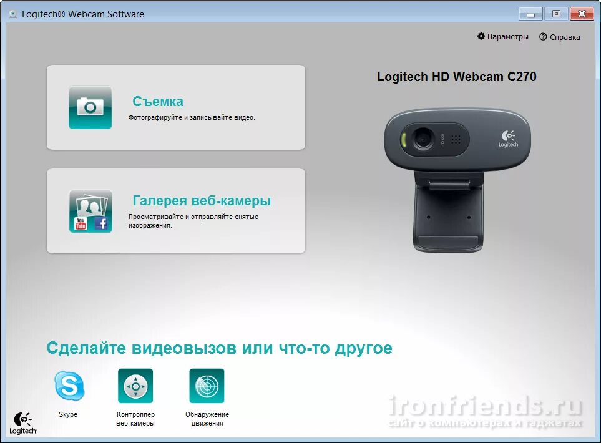Click the Галерея веб-камеры heading link
601x443 pixels.
[x=202, y=200]
